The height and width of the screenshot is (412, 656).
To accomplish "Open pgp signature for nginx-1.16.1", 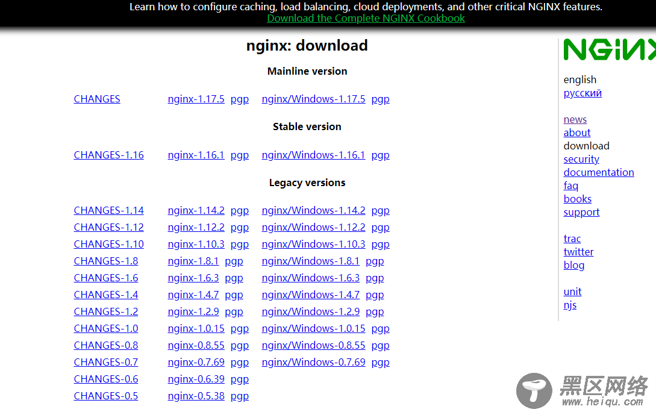I will pyautogui.click(x=240, y=155).
